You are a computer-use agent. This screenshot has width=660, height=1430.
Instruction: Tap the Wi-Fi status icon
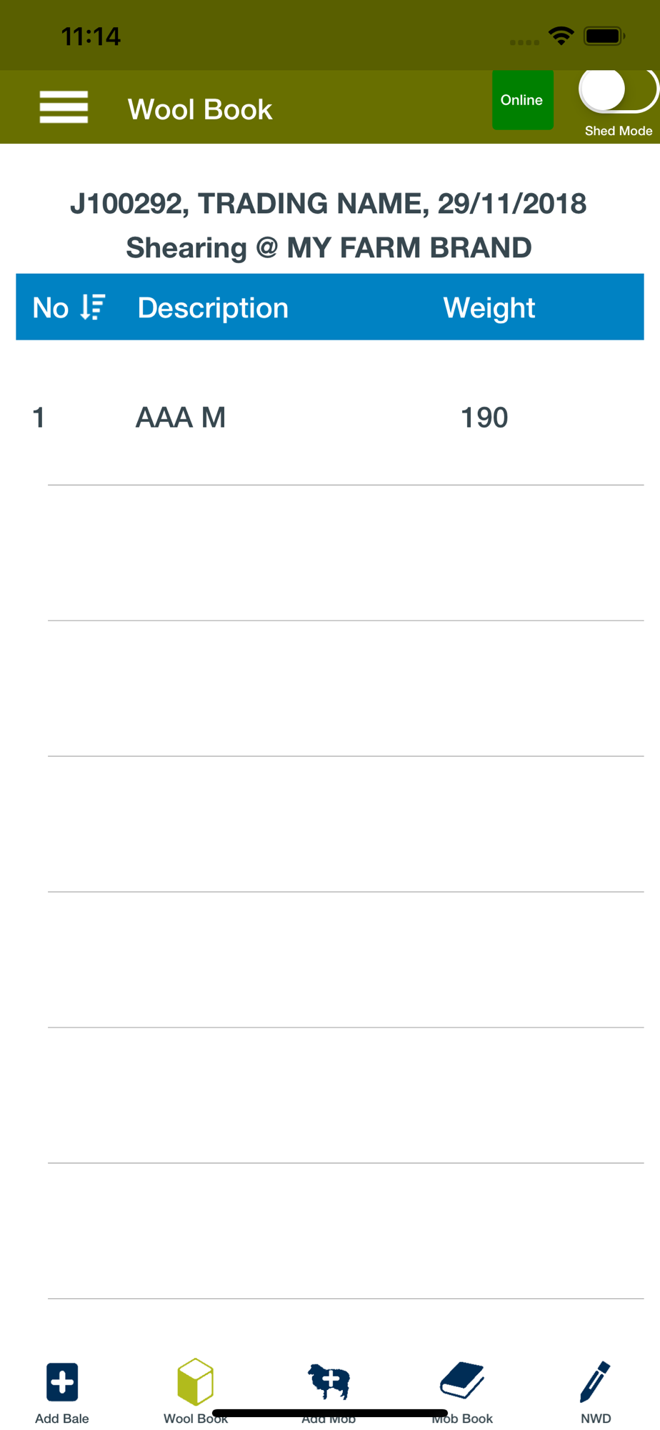tap(561, 36)
